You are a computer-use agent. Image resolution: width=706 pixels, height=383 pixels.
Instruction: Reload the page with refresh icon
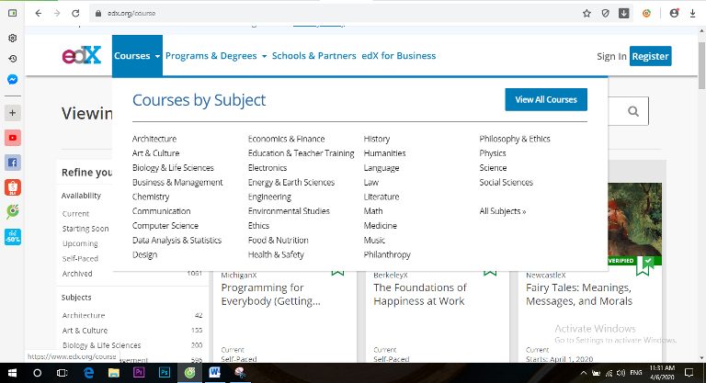[x=75, y=14]
